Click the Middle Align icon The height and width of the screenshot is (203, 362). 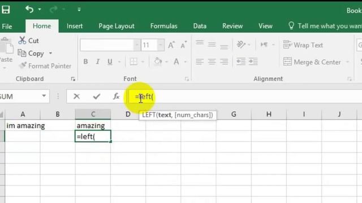pyautogui.click(x=212, y=44)
